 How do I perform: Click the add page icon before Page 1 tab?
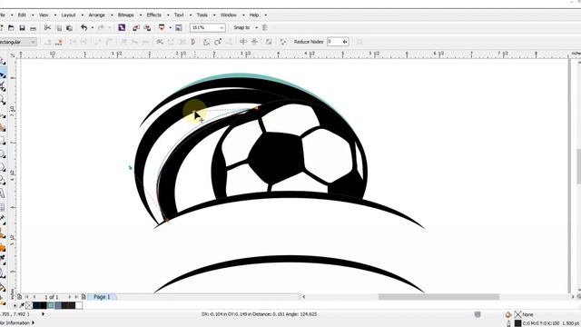tap(84, 297)
